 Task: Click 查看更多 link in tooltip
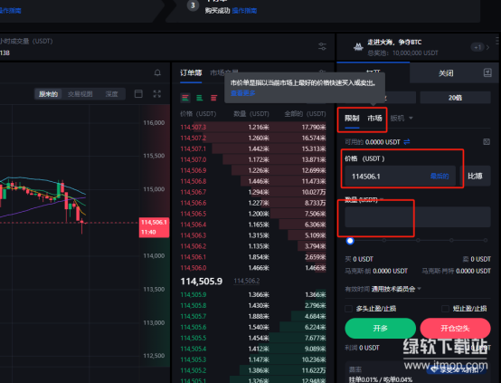pos(243,93)
